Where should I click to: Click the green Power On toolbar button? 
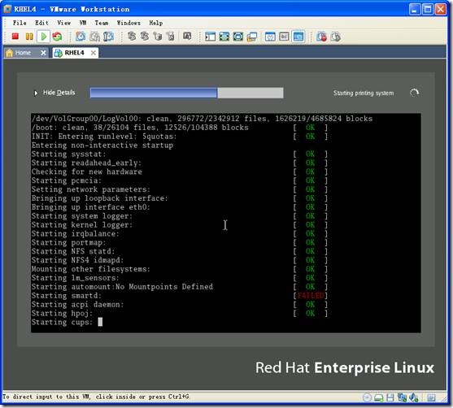tap(44, 37)
